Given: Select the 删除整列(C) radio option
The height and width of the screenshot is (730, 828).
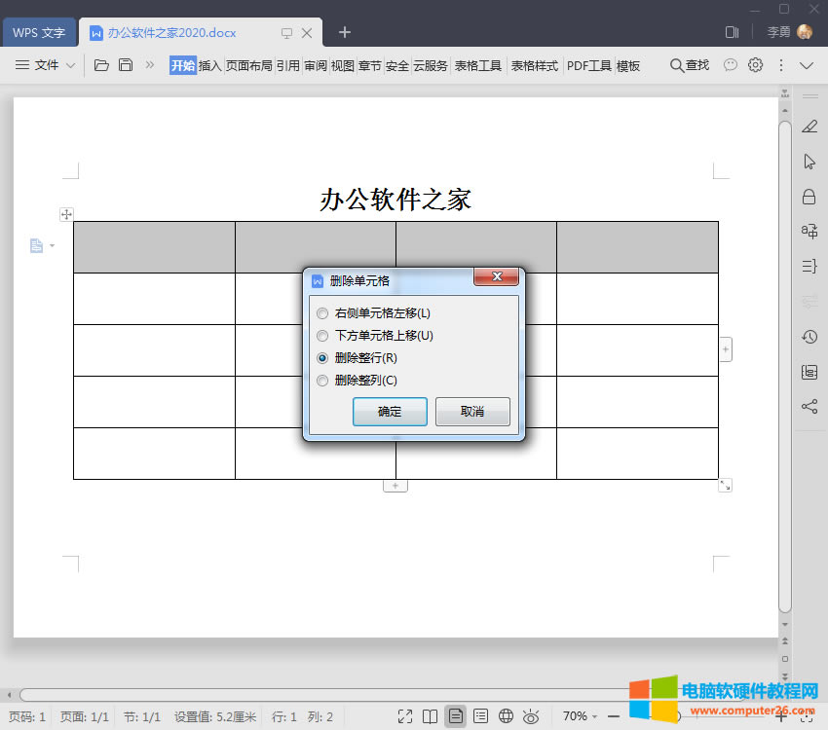Looking at the screenshot, I should tap(322, 381).
